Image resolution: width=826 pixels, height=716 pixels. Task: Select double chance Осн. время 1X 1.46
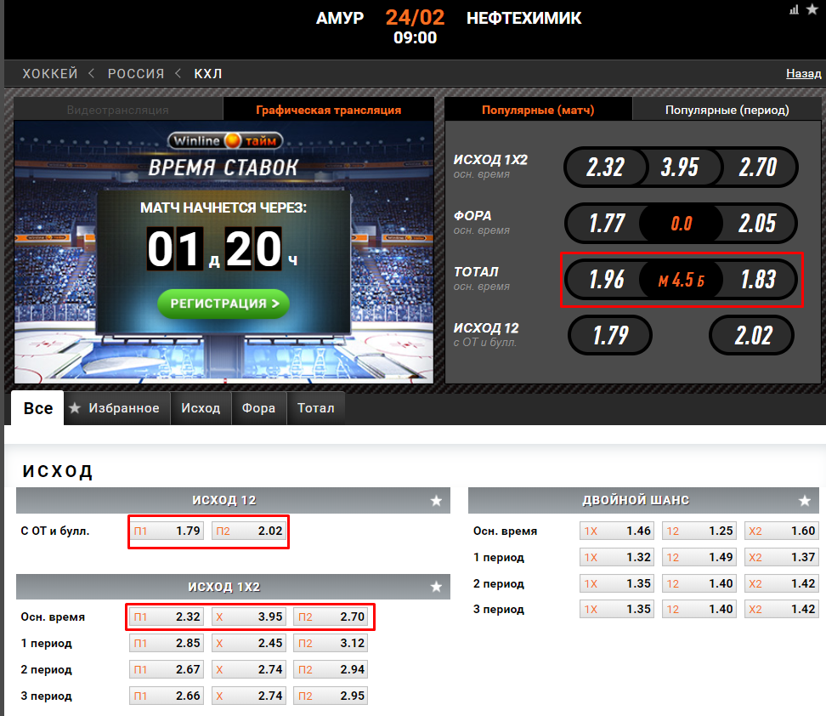(617, 531)
